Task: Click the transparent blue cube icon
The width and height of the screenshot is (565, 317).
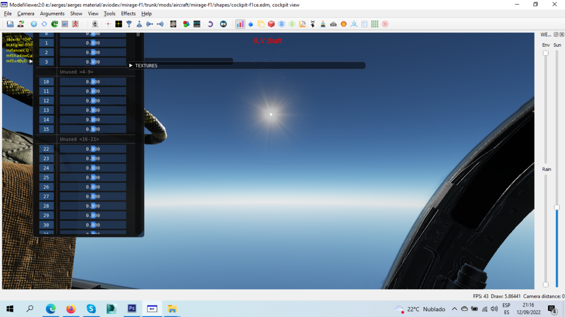Action: [x=282, y=24]
